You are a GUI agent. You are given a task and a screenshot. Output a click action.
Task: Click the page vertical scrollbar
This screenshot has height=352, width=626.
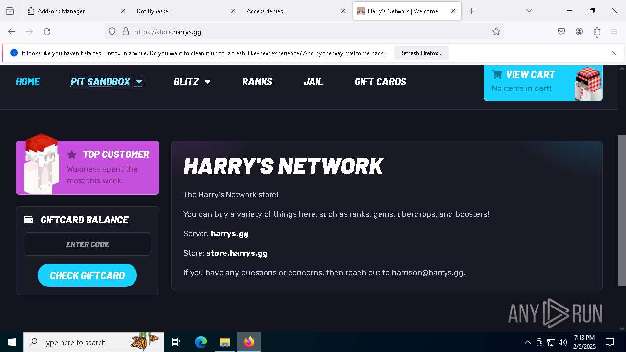pyautogui.click(x=622, y=210)
